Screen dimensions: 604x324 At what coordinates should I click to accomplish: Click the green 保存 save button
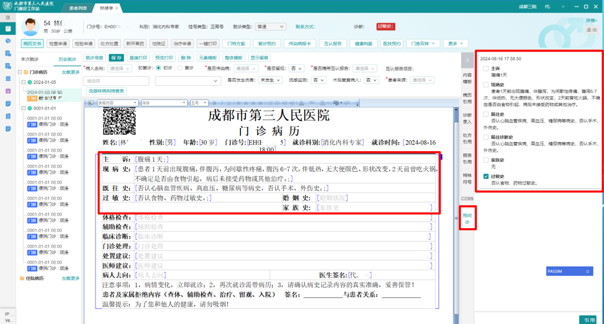click(x=117, y=59)
